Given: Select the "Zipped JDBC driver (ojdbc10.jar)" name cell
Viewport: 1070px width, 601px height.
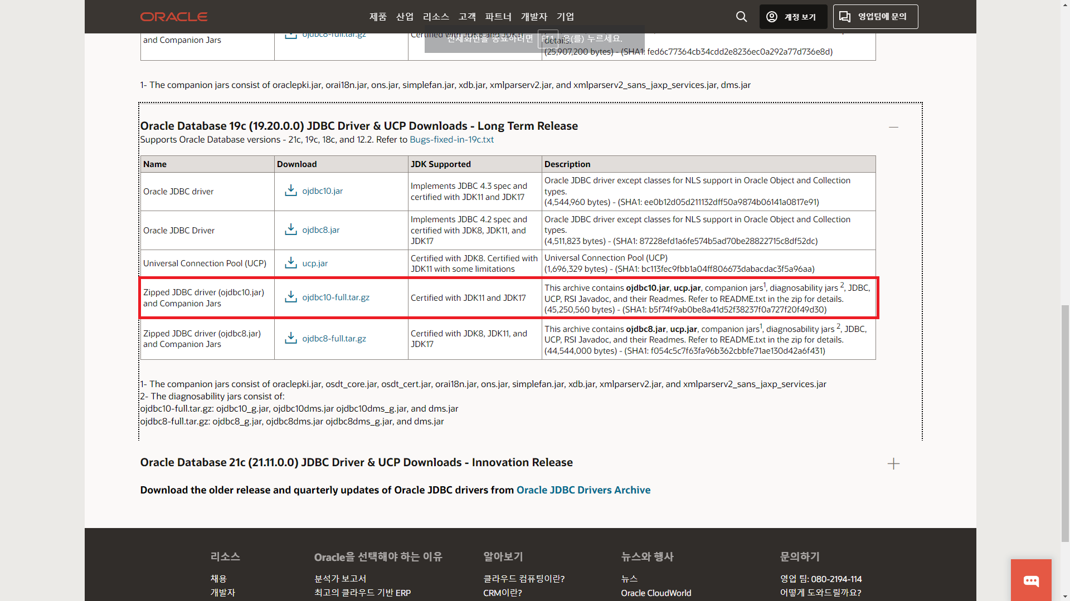Looking at the screenshot, I should (207, 297).
